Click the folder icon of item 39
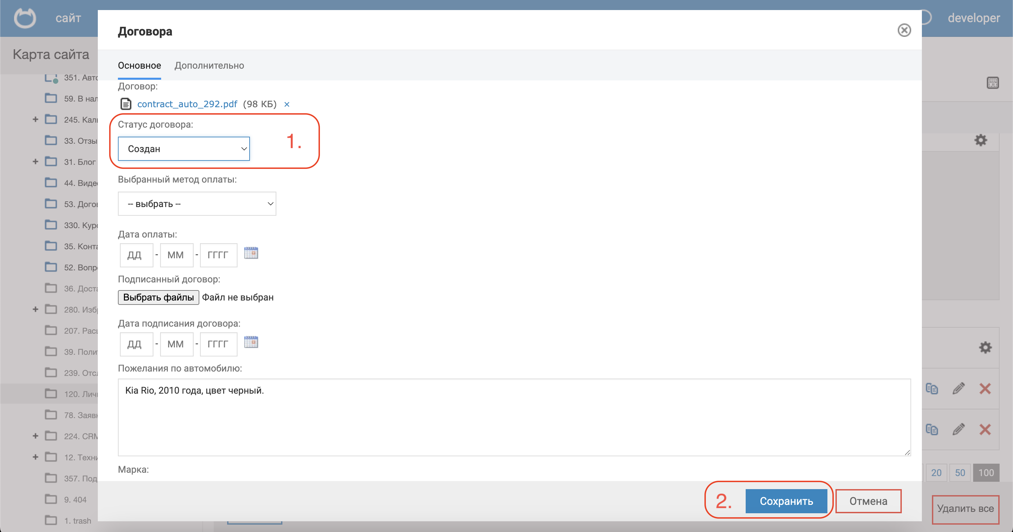 (51, 351)
